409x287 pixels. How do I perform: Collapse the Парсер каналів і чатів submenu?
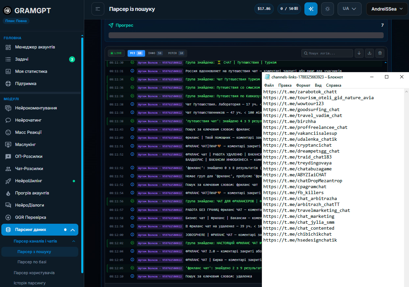(x=73, y=241)
